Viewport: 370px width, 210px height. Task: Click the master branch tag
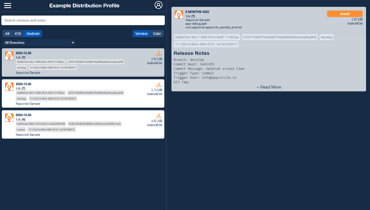click(21, 130)
